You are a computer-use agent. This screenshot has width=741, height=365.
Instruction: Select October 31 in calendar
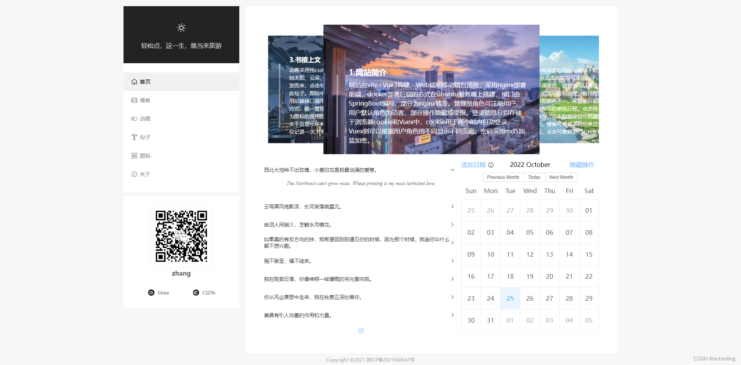[x=491, y=320]
